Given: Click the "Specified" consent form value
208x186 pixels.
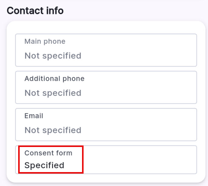Looking at the screenshot, I should coord(45,165).
